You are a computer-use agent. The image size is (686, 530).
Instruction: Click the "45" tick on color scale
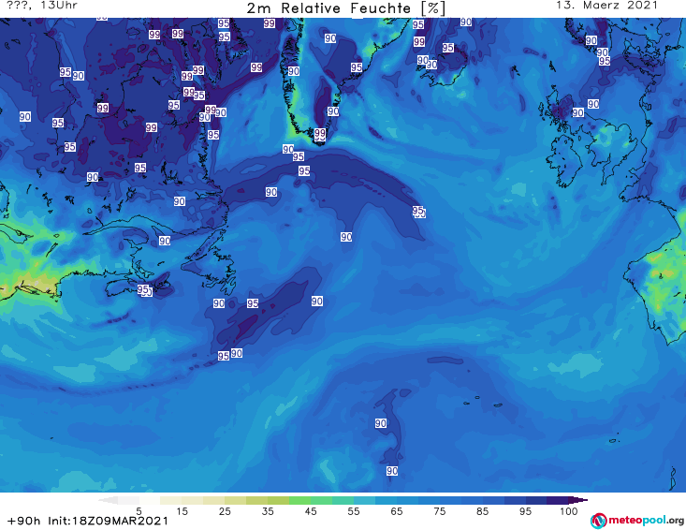coord(311,511)
